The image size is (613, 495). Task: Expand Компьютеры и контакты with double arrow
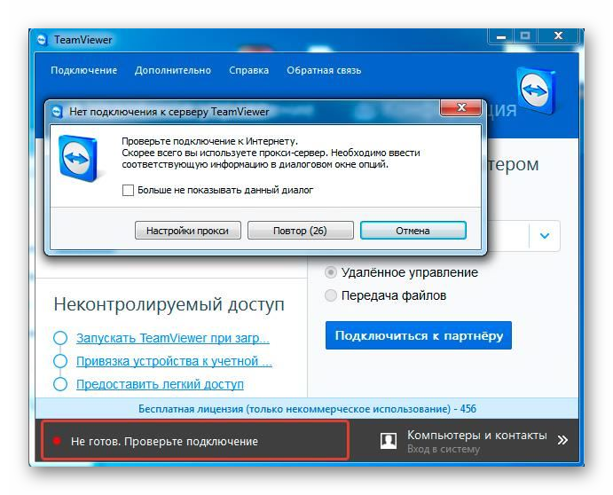tap(562, 440)
